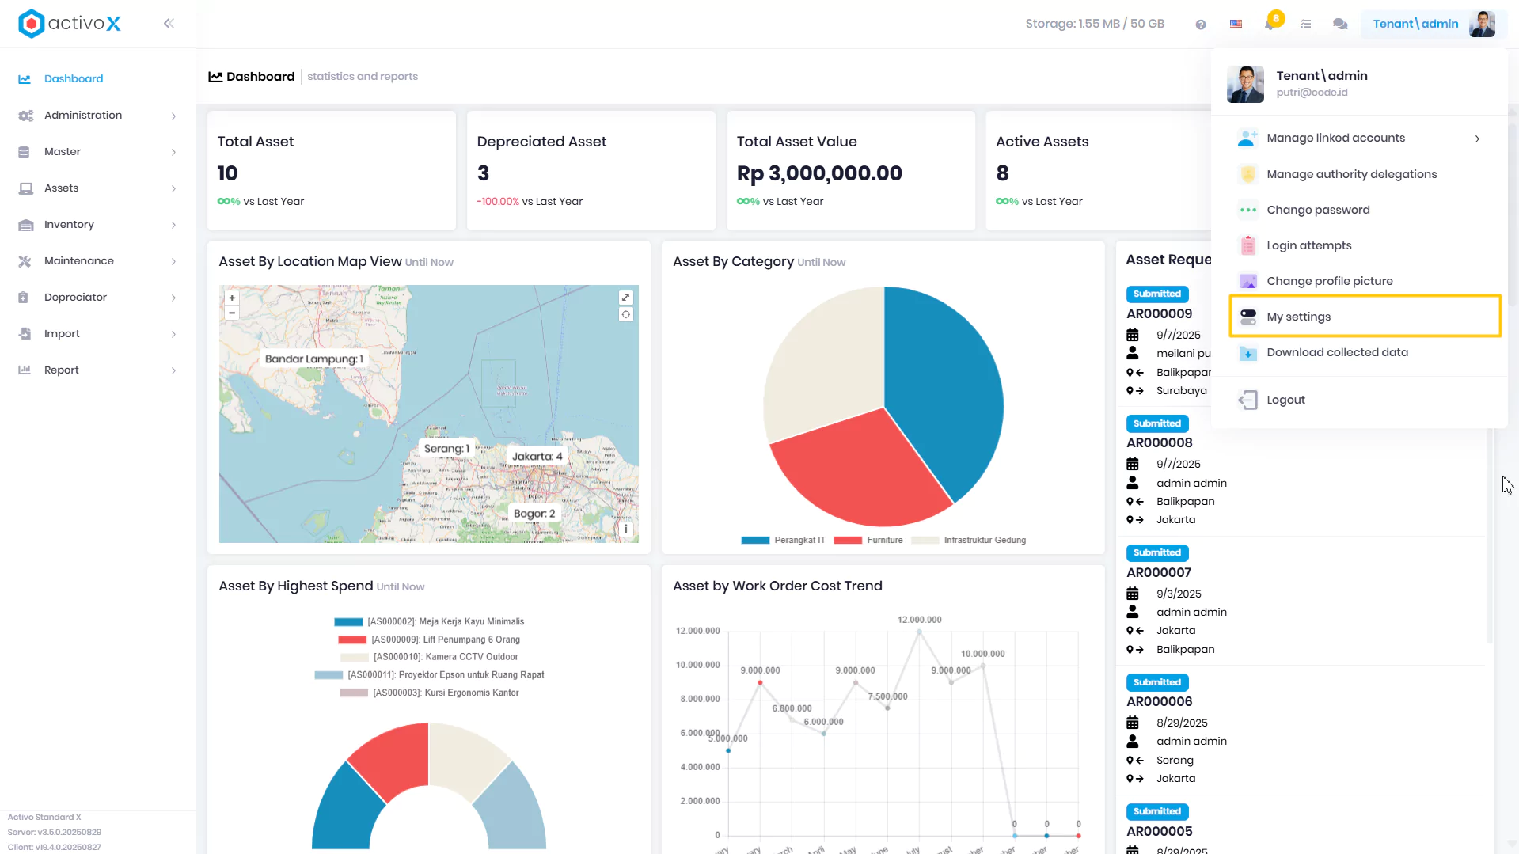This screenshot has height=854, width=1519.
Task: Click the Jakarta: 4 map marker
Action: tap(537, 457)
